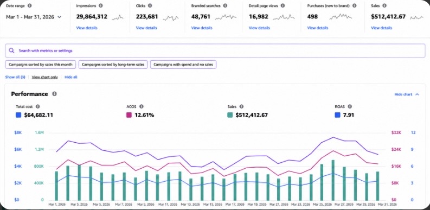This screenshot has width=430, height=210.
Task: Click the Total cost info icon
Action: (x=38, y=106)
